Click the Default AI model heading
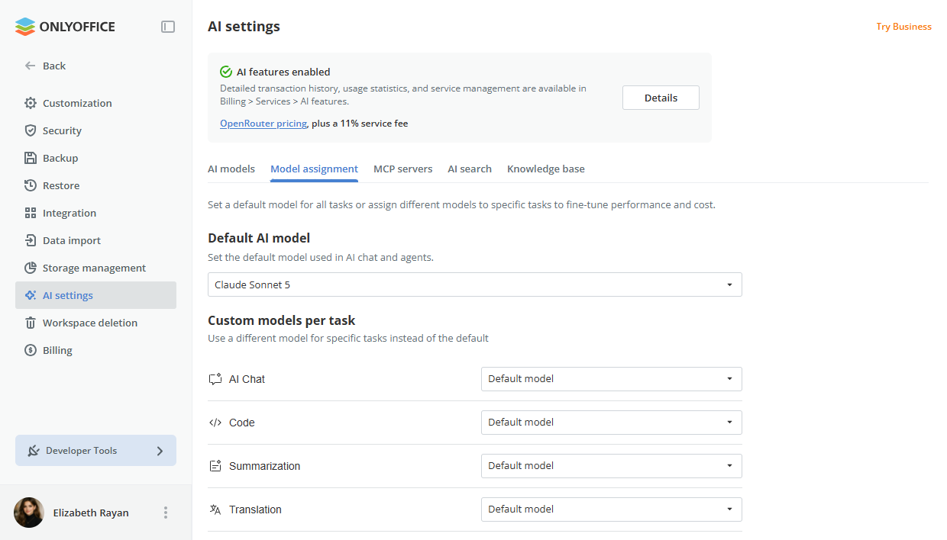 pos(259,238)
